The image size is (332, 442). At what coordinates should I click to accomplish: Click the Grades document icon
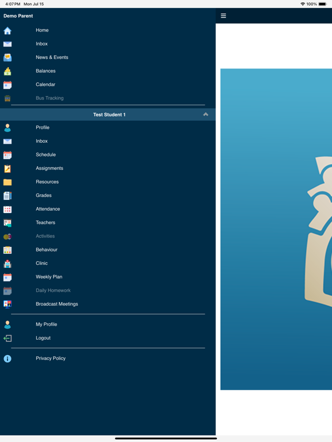(7, 196)
